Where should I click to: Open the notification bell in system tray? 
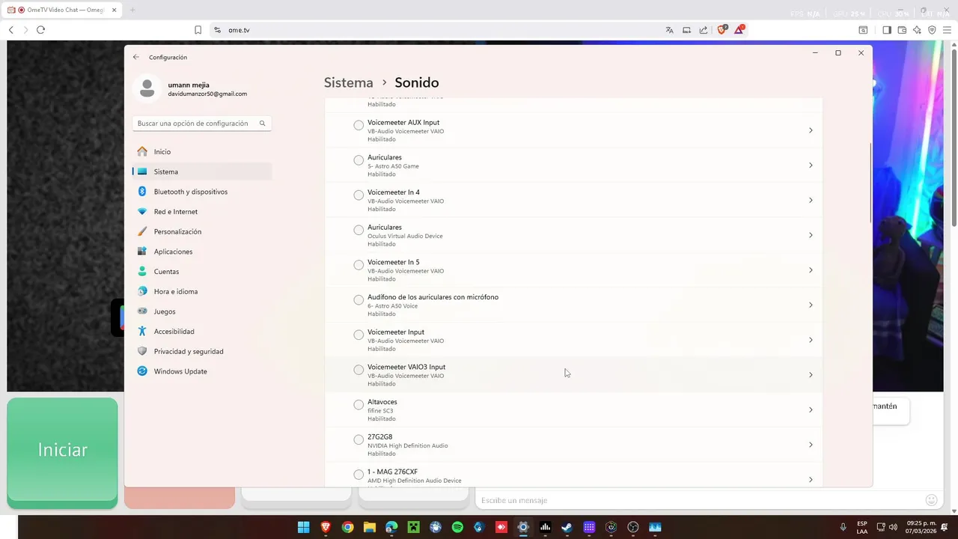pyautogui.click(x=945, y=527)
